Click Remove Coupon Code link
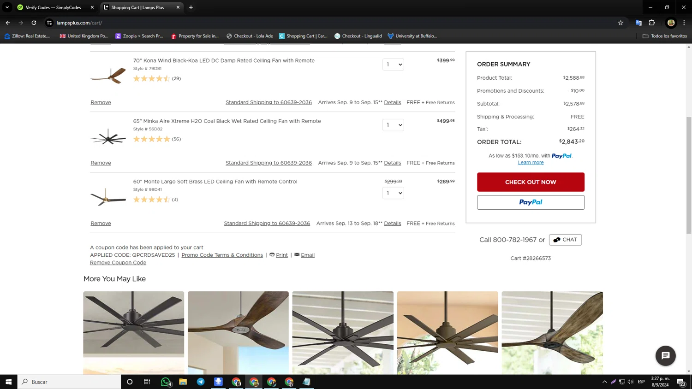 pyautogui.click(x=118, y=263)
